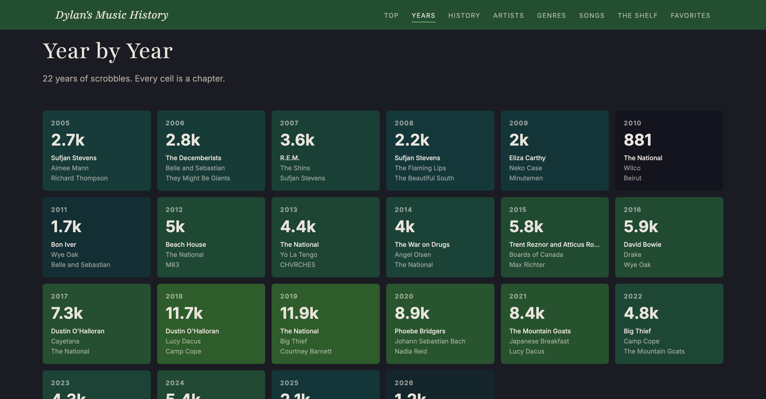Click The War on Drugs artist name

[422, 244]
